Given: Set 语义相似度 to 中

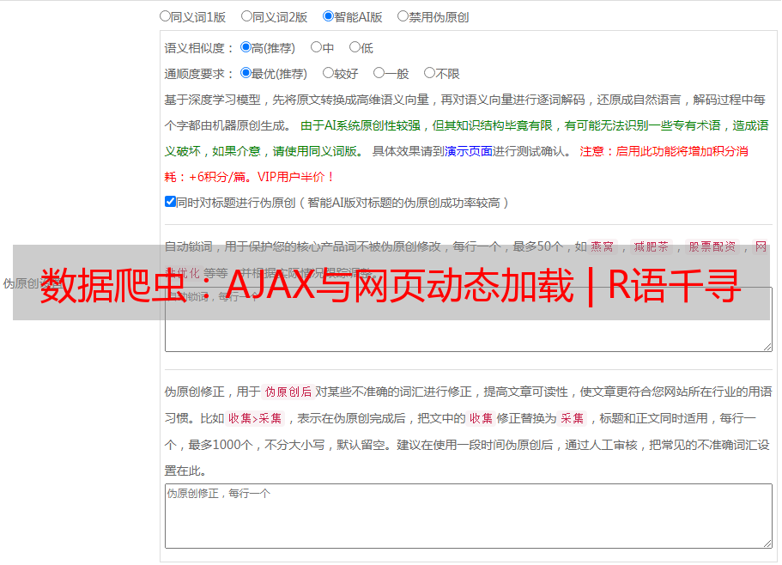Looking at the screenshot, I should [x=316, y=48].
